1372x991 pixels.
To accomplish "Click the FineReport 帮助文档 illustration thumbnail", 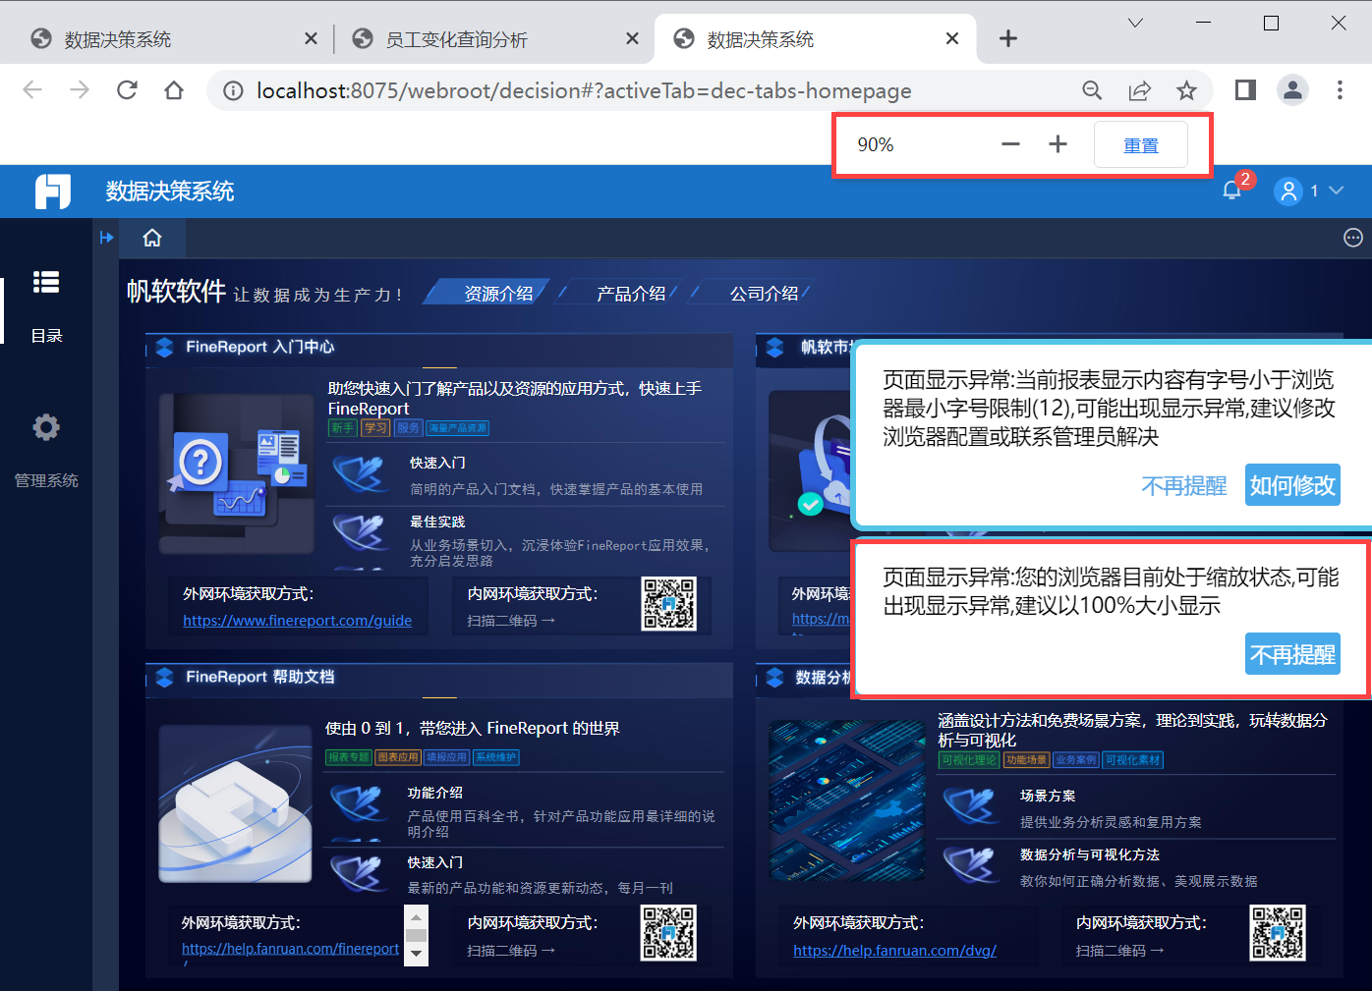I will [x=236, y=803].
